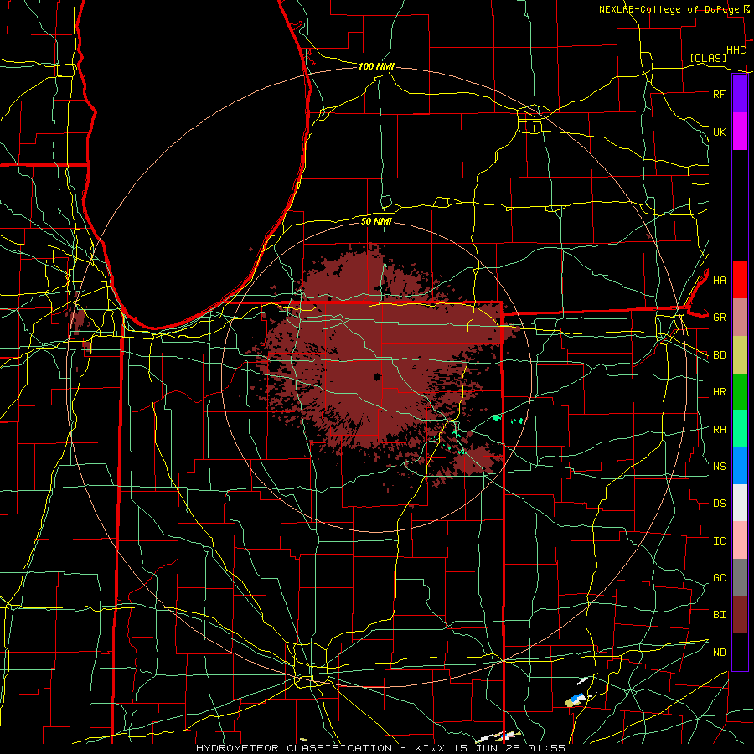The image size is (754, 754).
Task: Select the BD yellow legend swatch
Action: 740,354
